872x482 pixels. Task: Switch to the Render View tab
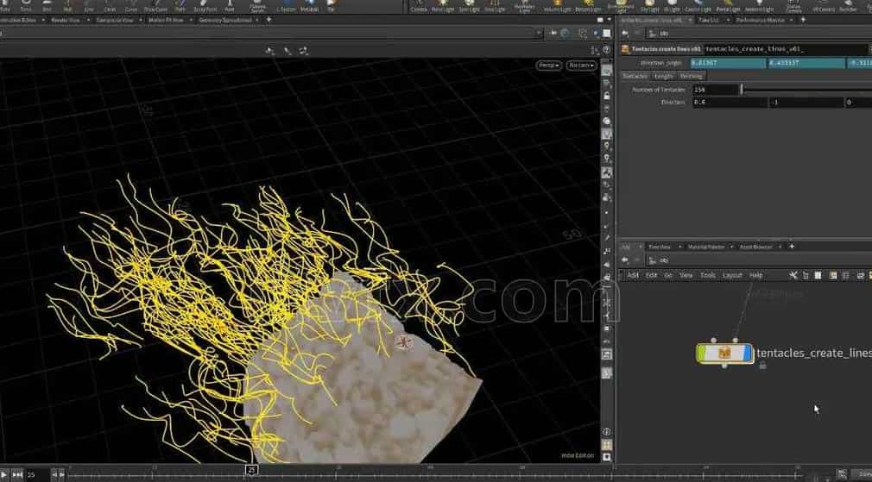tap(65, 20)
